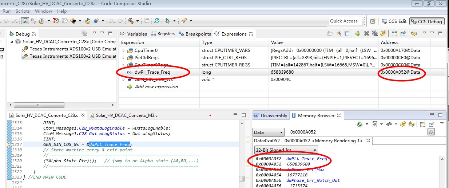449x188 pixels.
Task: Collapse the Solar_HV_DCAC_Concerto_C28x debug tree node
Action: (x=12, y=42)
